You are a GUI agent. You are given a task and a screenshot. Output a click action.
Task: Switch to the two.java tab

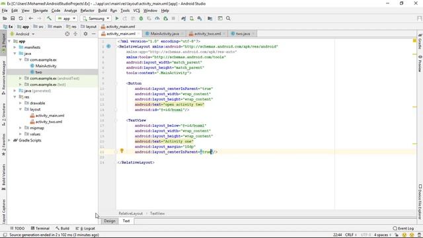click(243, 34)
